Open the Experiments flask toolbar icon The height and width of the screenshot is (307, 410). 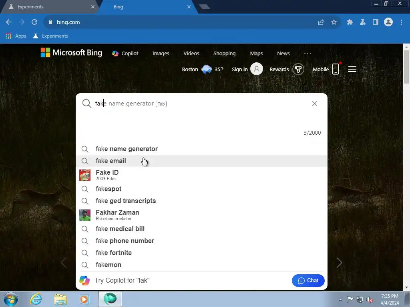(363, 22)
